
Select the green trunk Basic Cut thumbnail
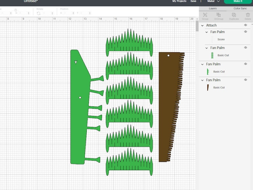tap(208, 72)
